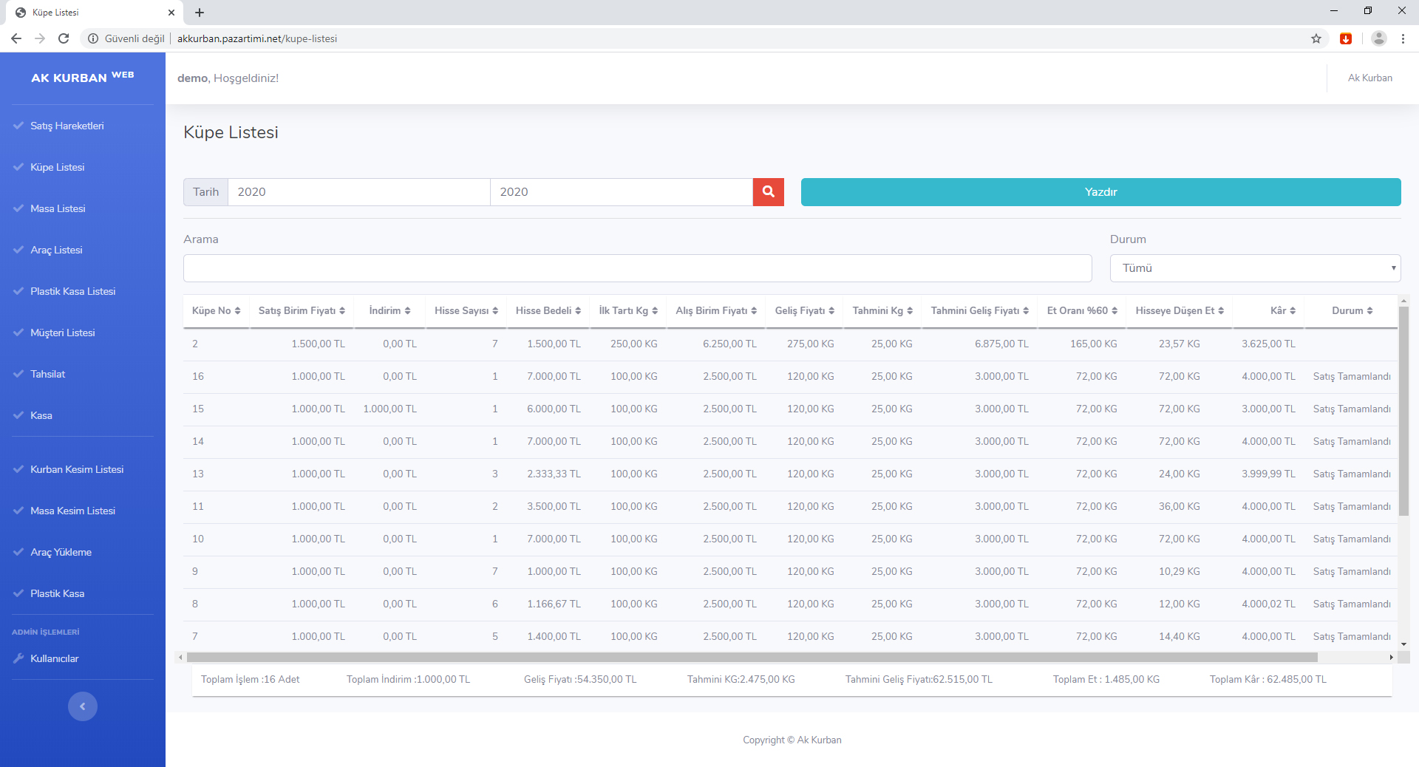Go to Müşteri Listesi in the sidebar
Screen dimensions: 1419x767
[x=62, y=333]
